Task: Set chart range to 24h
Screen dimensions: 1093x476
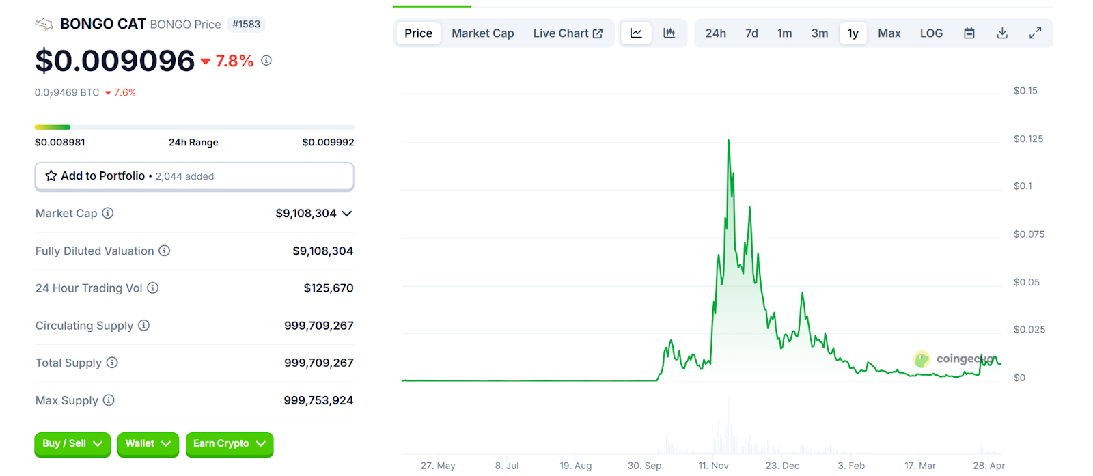Action: point(716,33)
